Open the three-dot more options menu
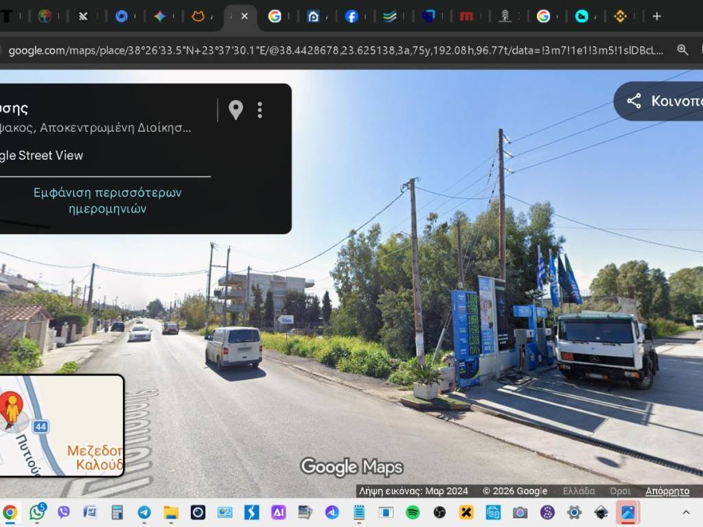This screenshot has height=527, width=703. (260, 110)
